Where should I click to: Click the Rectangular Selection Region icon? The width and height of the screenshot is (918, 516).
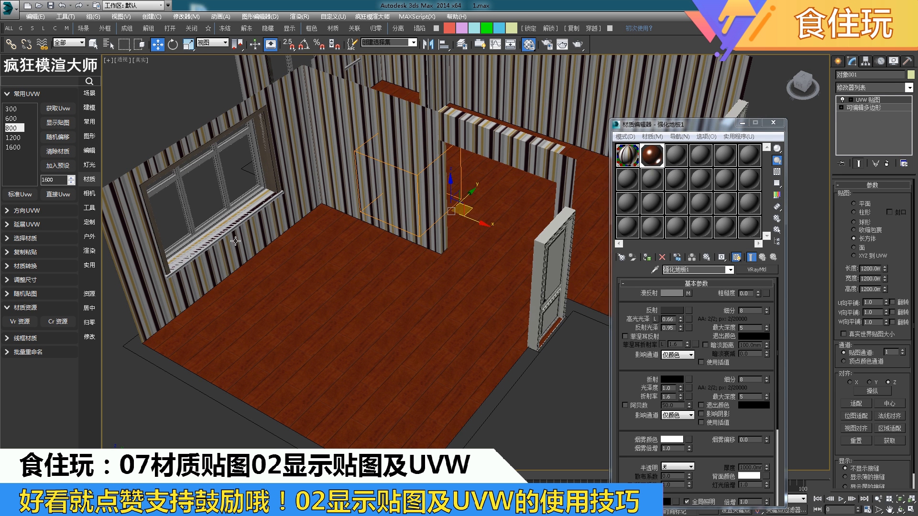click(124, 44)
